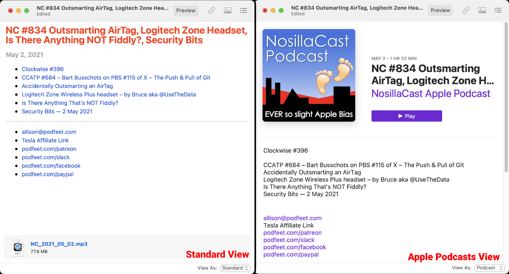Click the MP3 file icon for NC_2021_05_02.mp3
The width and height of the screenshot is (509, 274).
tap(17, 247)
